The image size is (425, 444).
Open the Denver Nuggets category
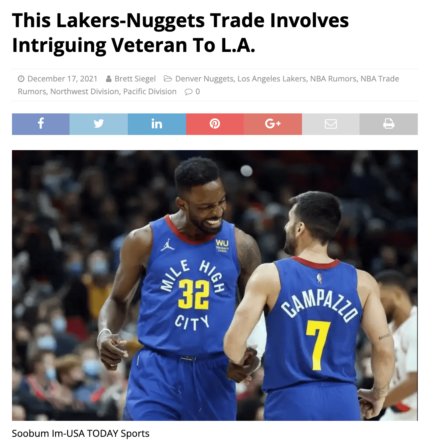pyautogui.click(x=205, y=79)
